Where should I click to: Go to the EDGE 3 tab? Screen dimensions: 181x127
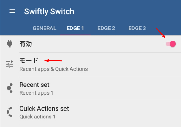[137, 28]
